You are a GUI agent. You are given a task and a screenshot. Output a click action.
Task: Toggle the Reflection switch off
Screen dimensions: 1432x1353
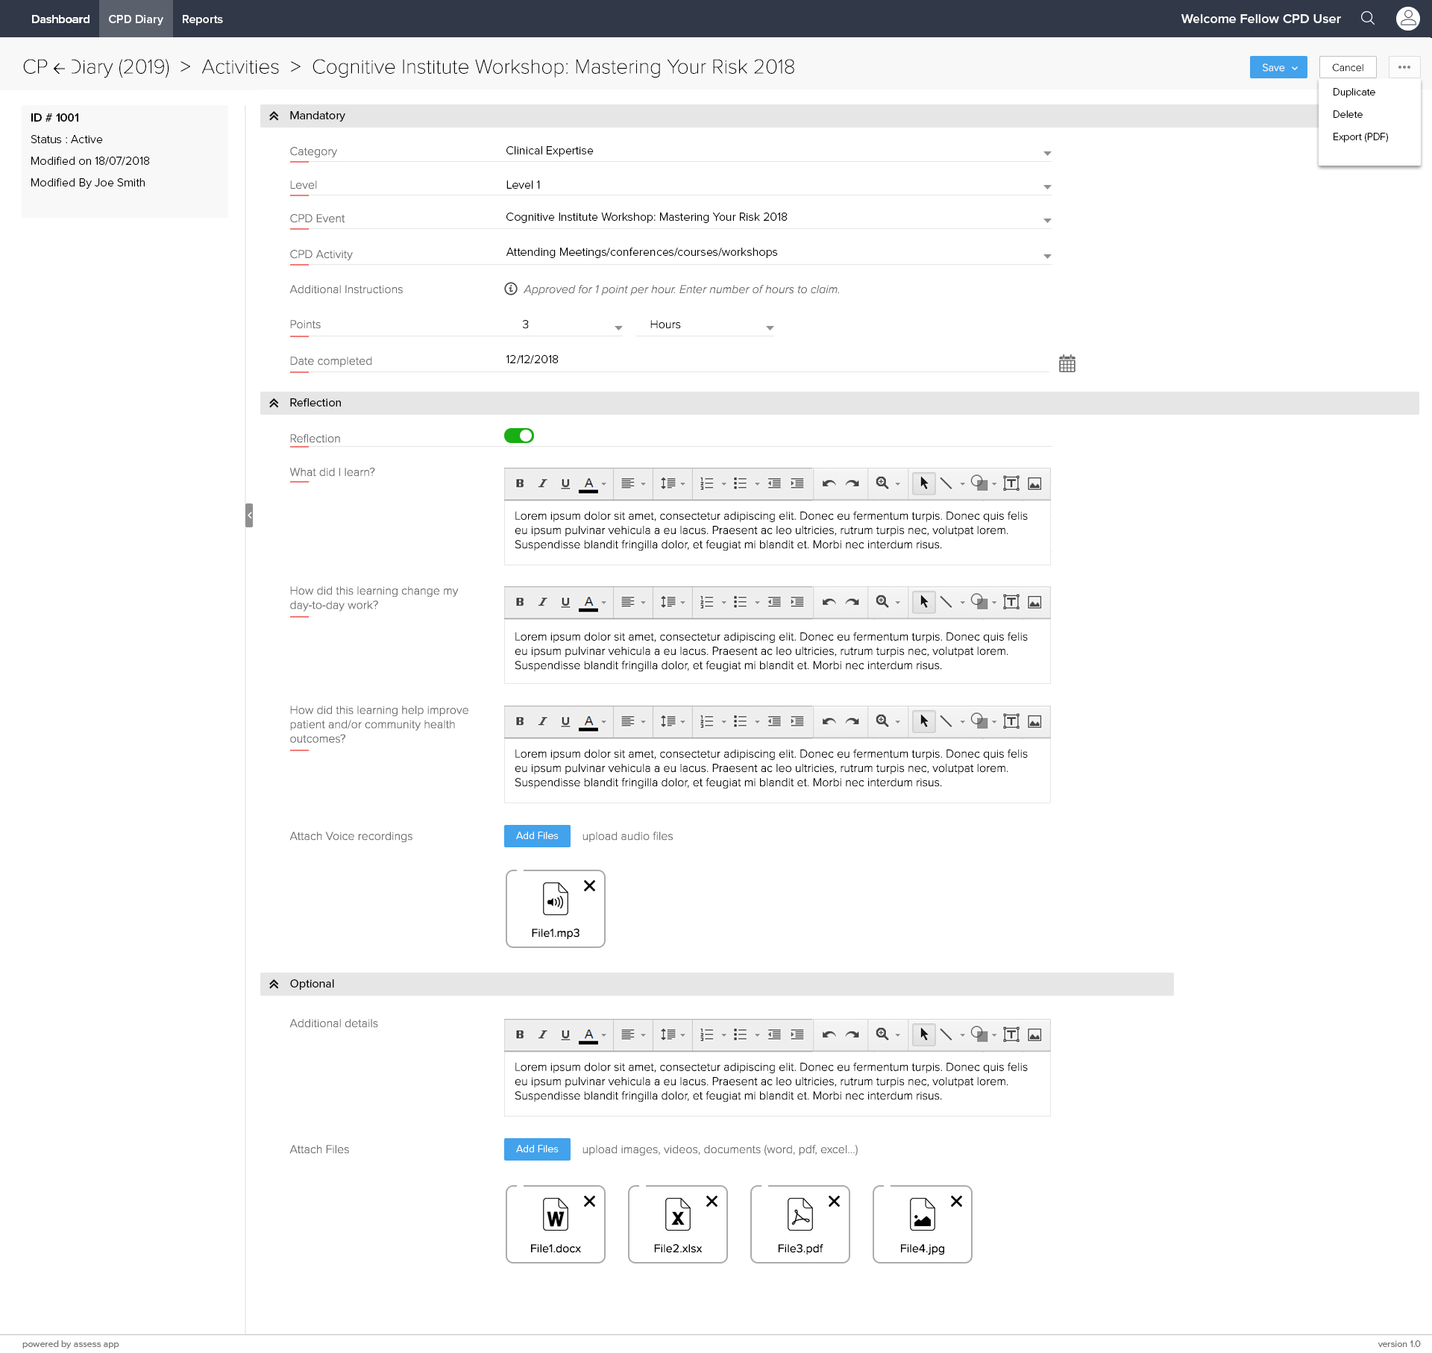tap(519, 436)
